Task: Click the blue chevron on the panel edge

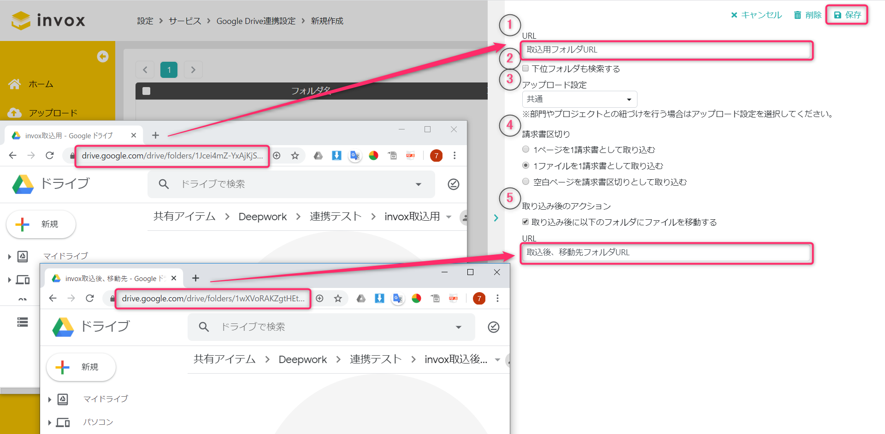Action: [496, 218]
